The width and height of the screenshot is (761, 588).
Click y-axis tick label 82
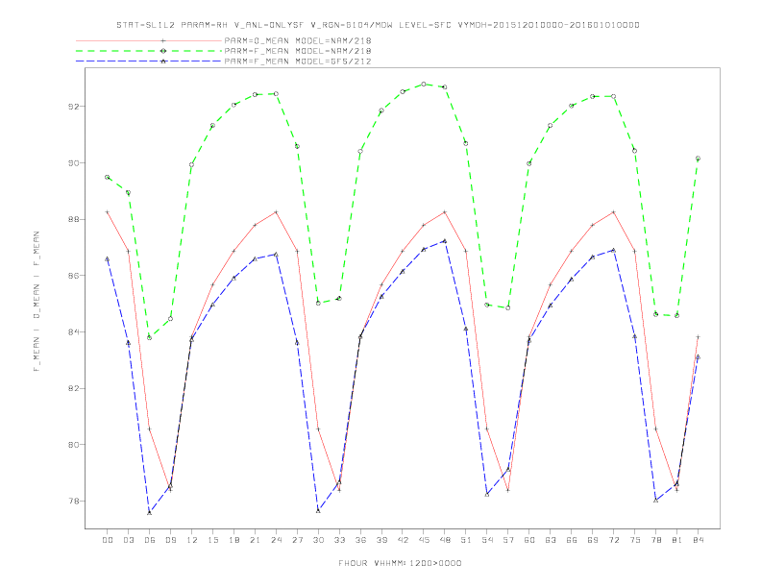click(x=73, y=388)
